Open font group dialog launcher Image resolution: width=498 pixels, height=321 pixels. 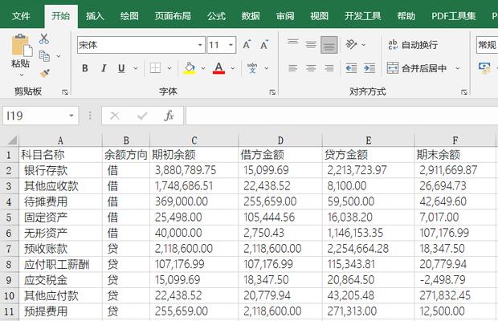272,92
